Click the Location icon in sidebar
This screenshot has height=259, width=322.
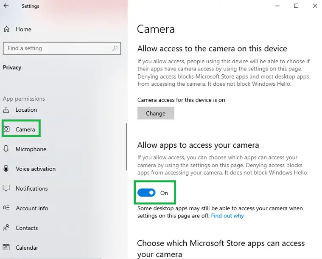point(6,110)
